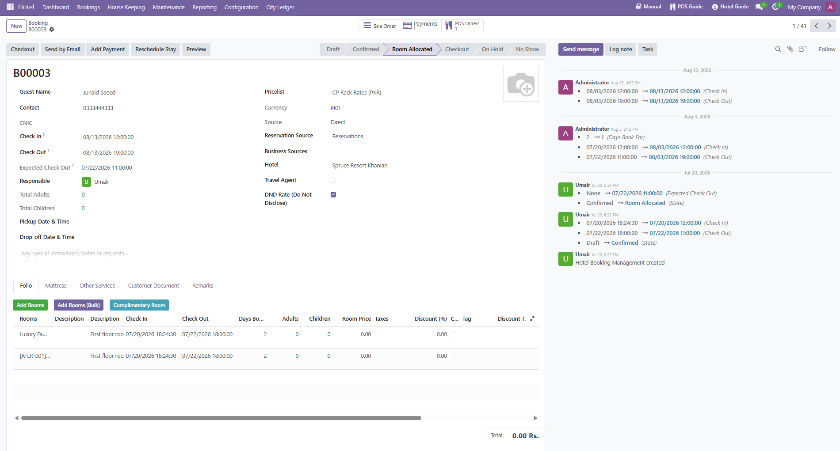
Task: Open the POS Guide link
Action: (x=686, y=7)
